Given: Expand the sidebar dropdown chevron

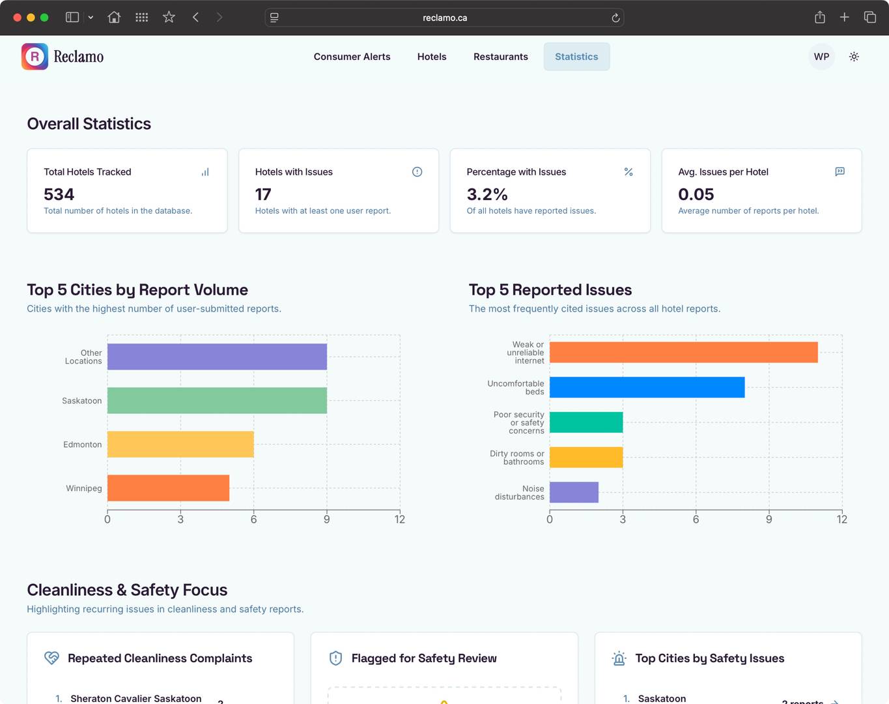Looking at the screenshot, I should [x=91, y=18].
